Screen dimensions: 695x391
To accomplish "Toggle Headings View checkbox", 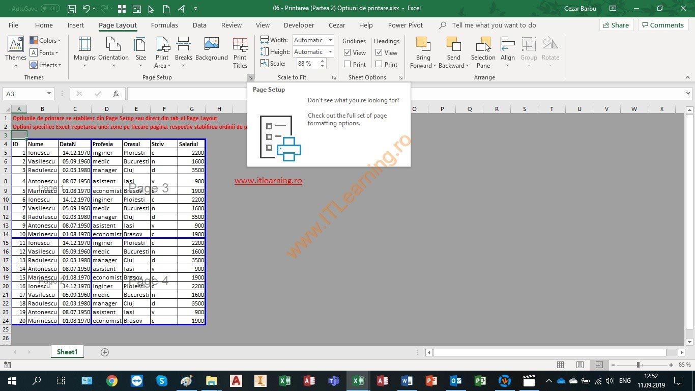I will (379, 52).
